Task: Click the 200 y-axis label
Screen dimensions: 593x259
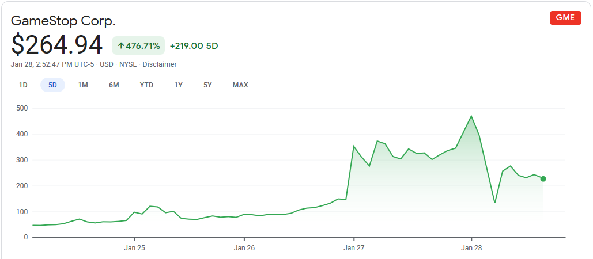Action: [x=22, y=186]
